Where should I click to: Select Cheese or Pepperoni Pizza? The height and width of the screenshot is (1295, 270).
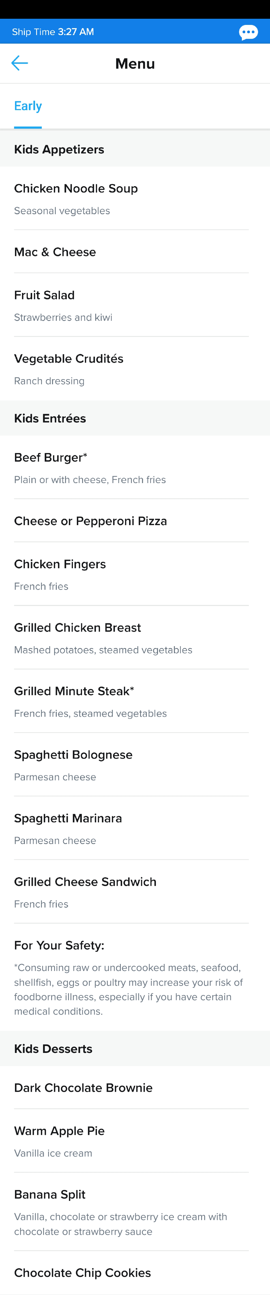click(x=135, y=521)
